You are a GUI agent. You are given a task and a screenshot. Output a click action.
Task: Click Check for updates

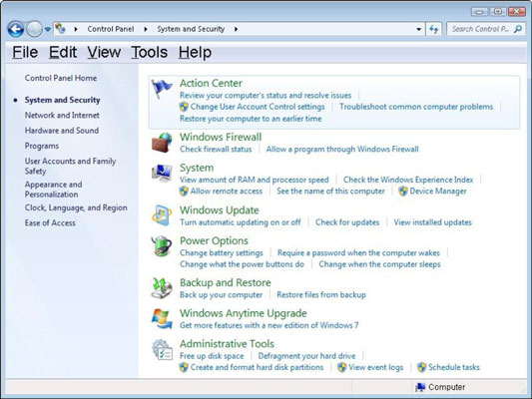coord(347,222)
